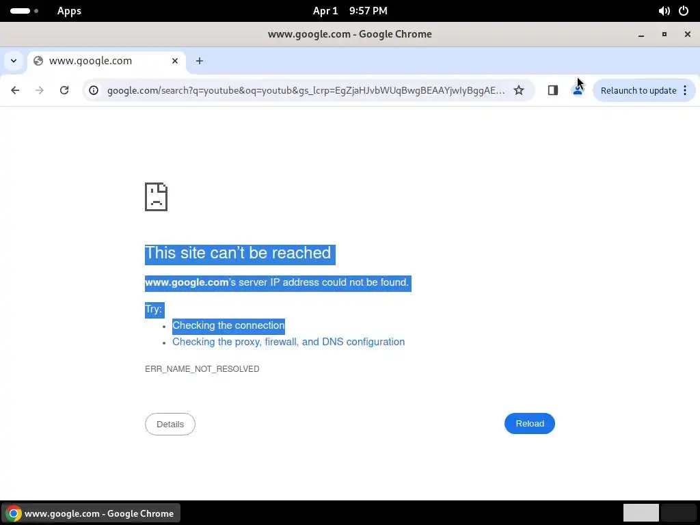Reload the page from the toolbar icon
This screenshot has height=525, width=700.
click(x=64, y=90)
